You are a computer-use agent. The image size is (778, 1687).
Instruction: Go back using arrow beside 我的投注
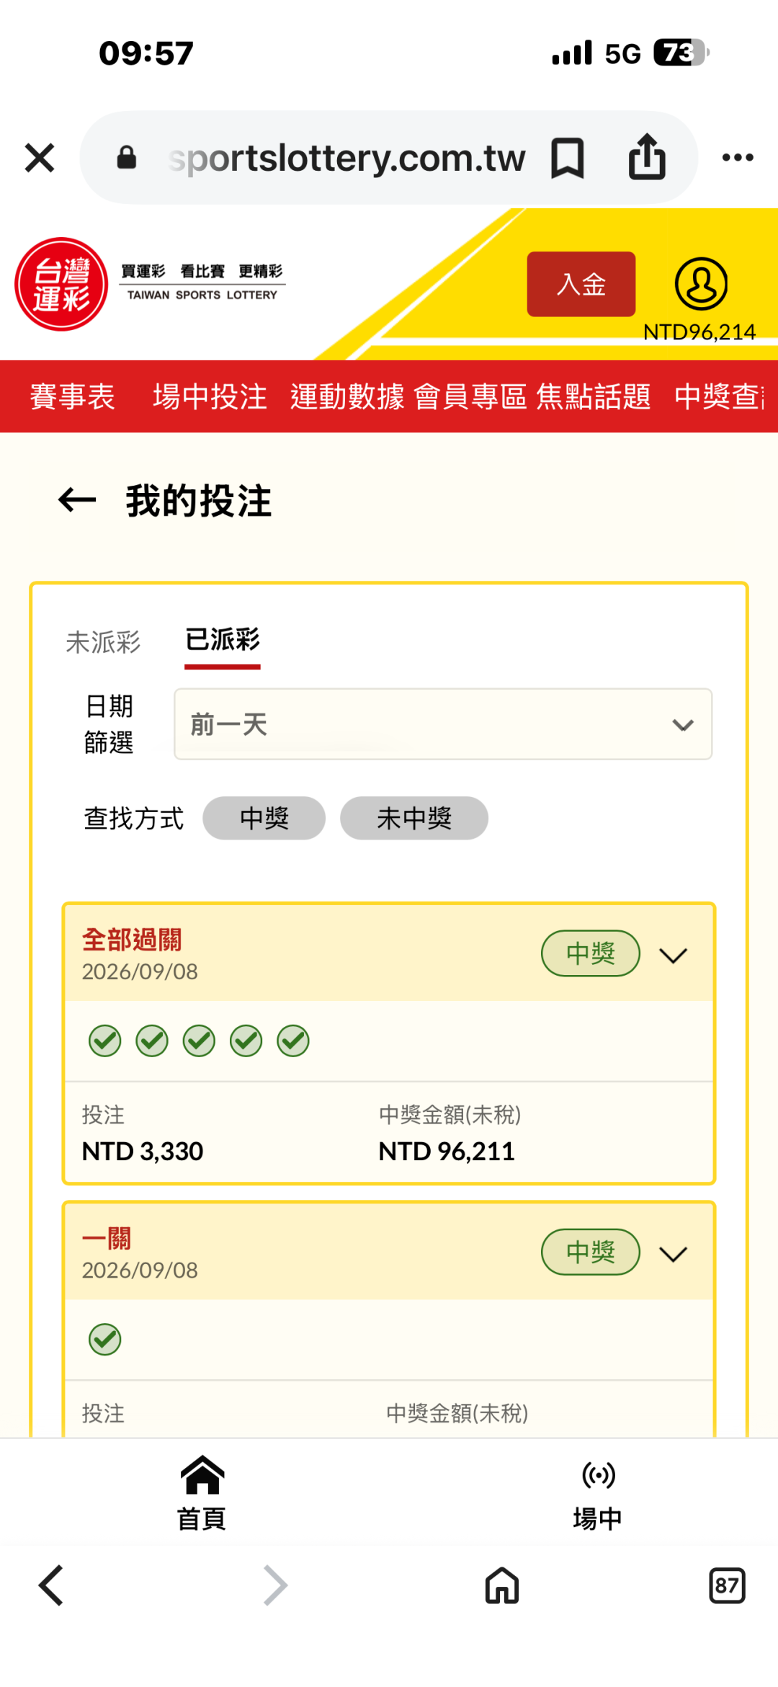pos(77,500)
